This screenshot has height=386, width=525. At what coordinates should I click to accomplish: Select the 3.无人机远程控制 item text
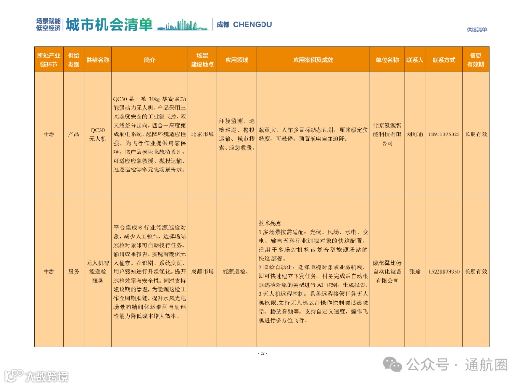[x=314, y=307]
